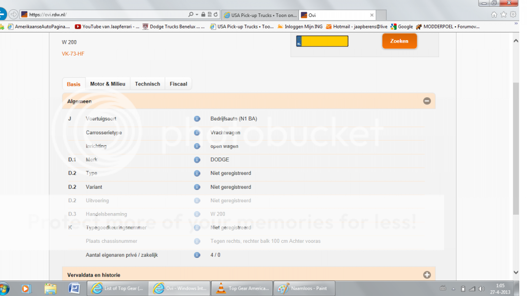Click info icon next to Handelsbenaming
Viewport: 527px width, 296px height.
tap(197, 214)
